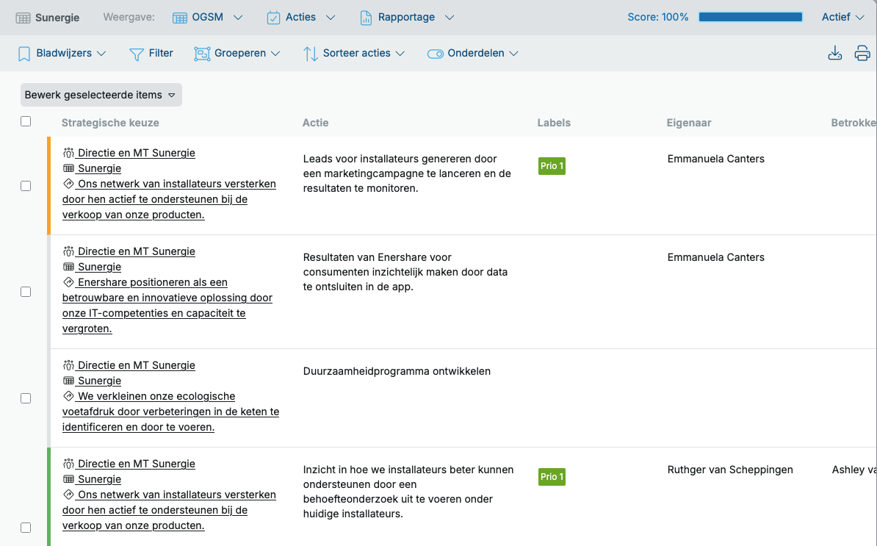This screenshot has height=546, width=877.
Task: Click the Sunergie table icon in header
Action: (x=23, y=18)
